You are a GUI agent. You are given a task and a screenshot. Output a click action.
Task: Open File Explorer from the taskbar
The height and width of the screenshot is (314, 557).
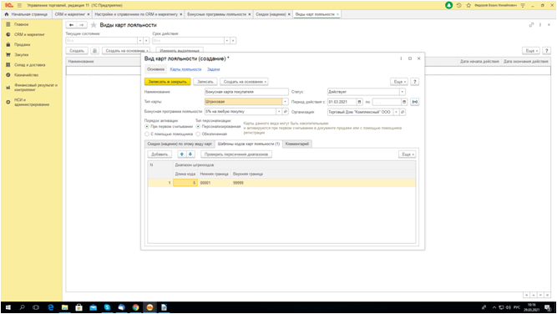(x=64, y=307)
